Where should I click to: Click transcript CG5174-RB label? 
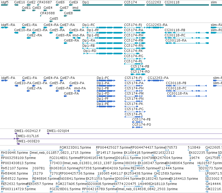140,66
